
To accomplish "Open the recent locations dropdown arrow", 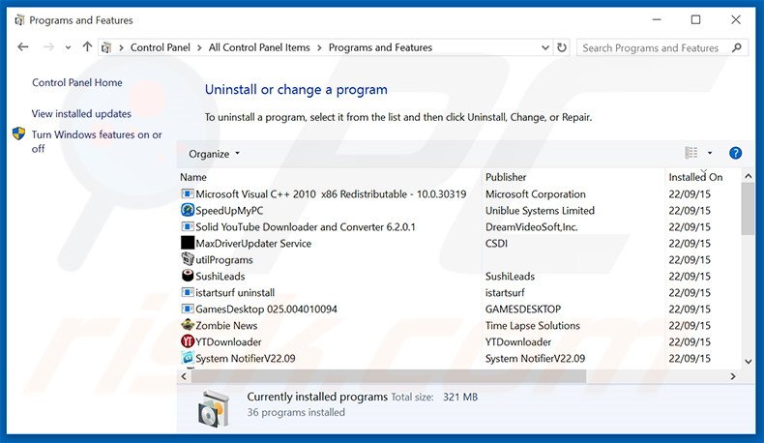I will tap(68, 47).
